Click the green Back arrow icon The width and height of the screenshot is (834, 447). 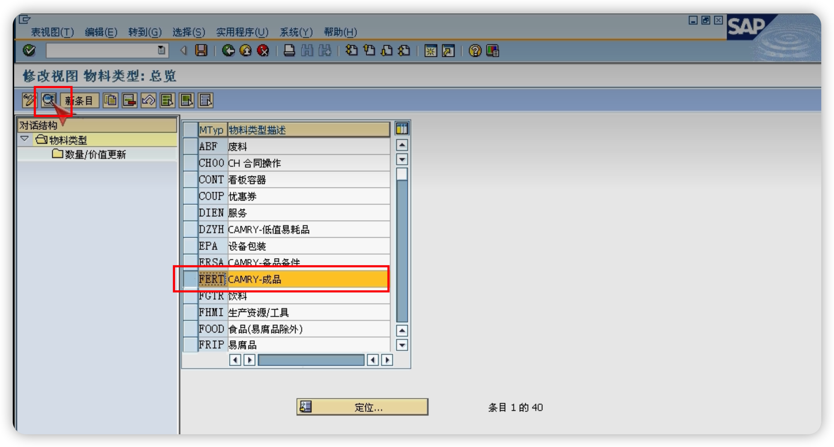228,51
